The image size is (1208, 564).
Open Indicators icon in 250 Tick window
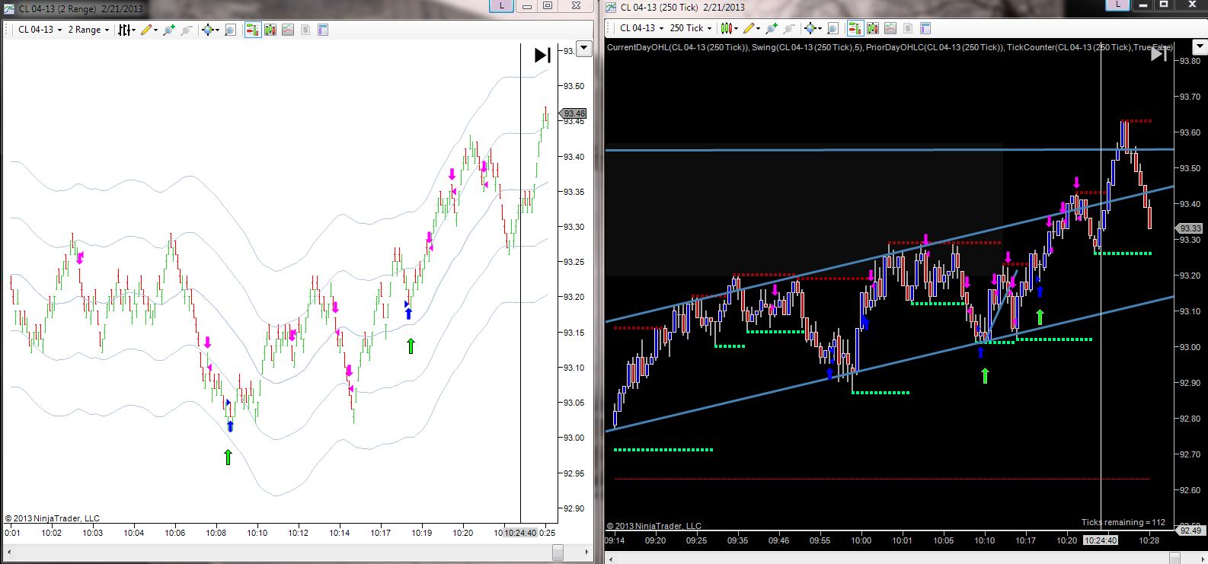[x=890, y=28]
